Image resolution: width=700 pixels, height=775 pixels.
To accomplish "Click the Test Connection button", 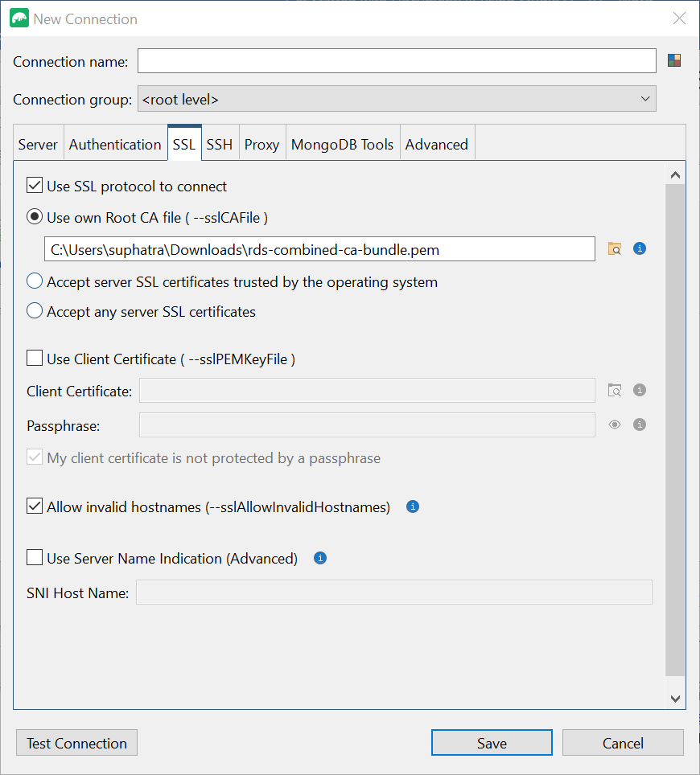I will tap(76, 742).
